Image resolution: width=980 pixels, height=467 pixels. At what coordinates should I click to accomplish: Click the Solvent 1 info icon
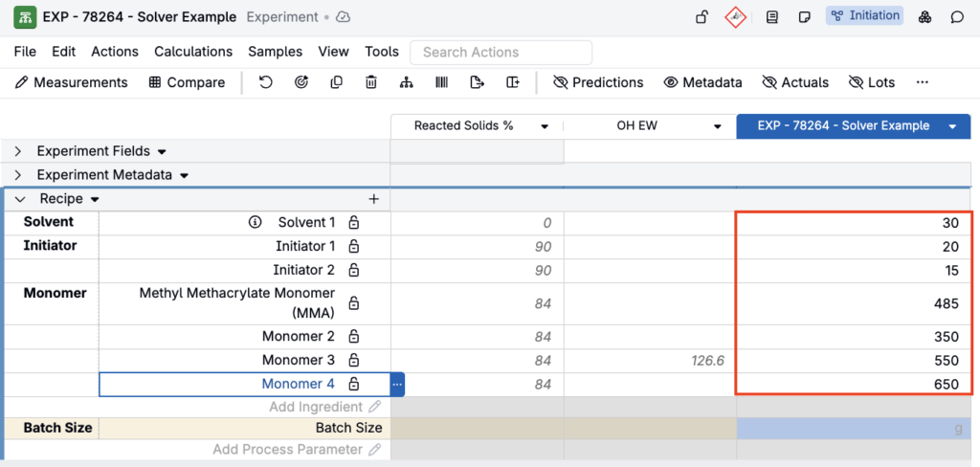pyautogui.click(x=255, y=223)
